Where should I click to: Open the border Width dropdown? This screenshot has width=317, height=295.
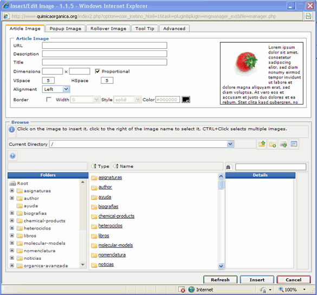point(85,100)
